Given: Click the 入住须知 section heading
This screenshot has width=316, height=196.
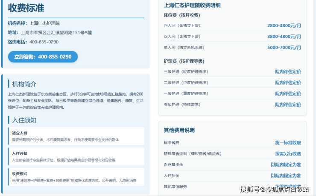Looking at the screenshot, I should tap(24, 120).
